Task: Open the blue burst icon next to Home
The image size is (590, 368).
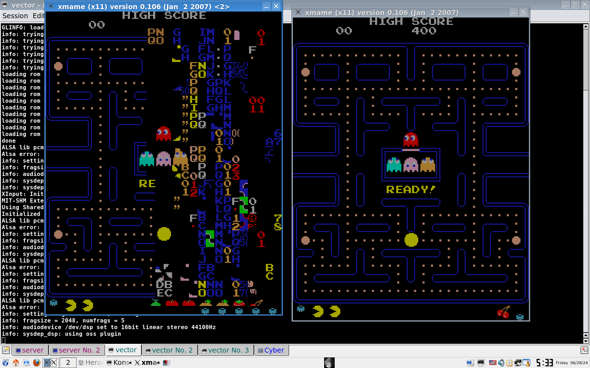Action: (x=26, y=362)
